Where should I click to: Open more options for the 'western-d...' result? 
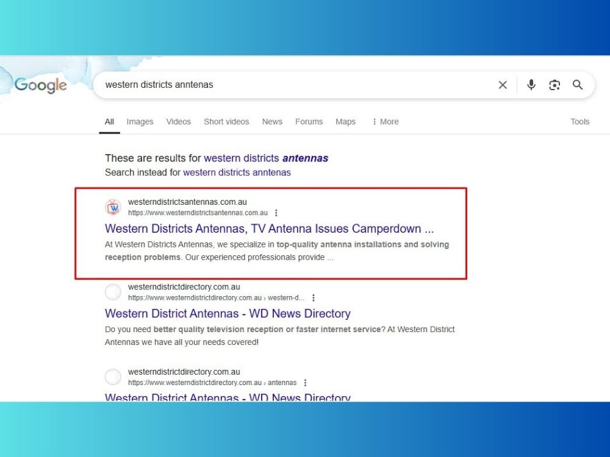[314, 298]
